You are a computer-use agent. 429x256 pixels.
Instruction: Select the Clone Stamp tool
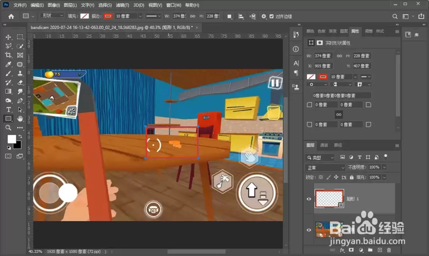pos(20,73)
